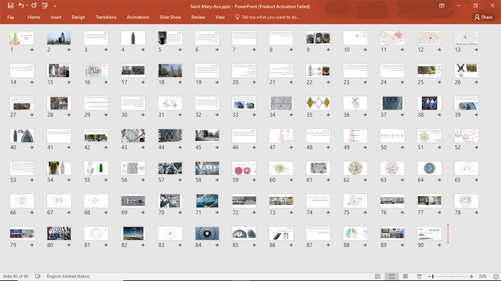Screen dimensions: 501x281
Task: Open the Transitions ribbon tab
Action: 106,17
